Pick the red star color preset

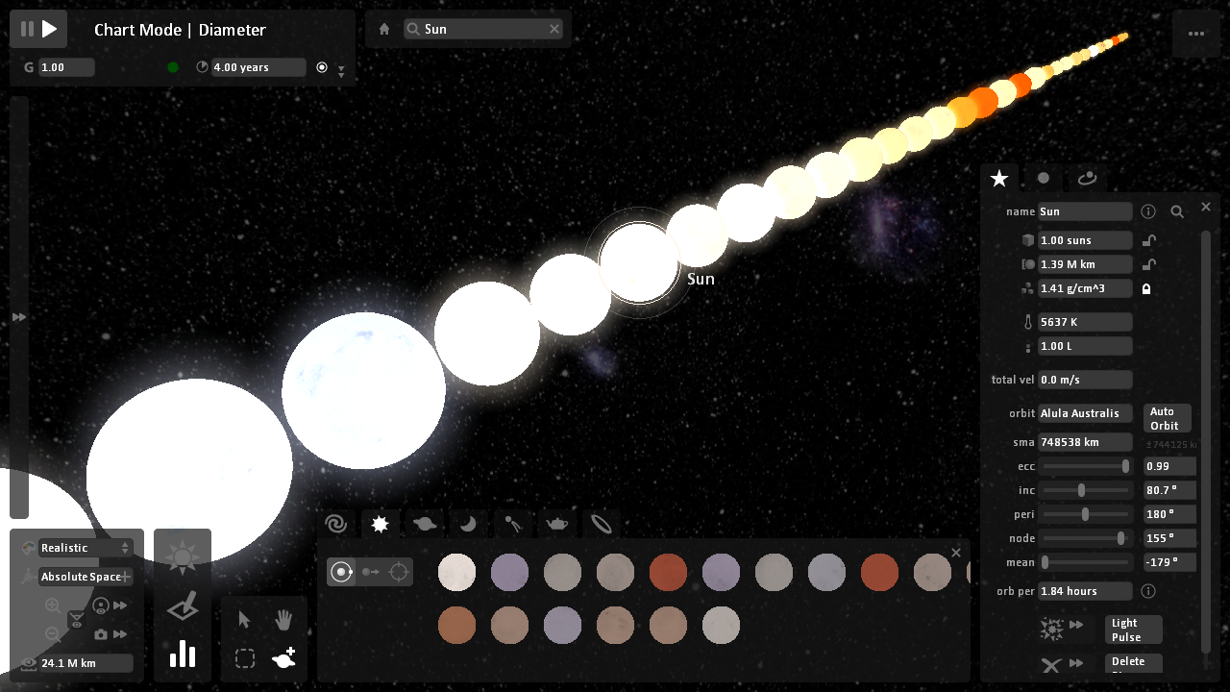[x=668, y=572]
